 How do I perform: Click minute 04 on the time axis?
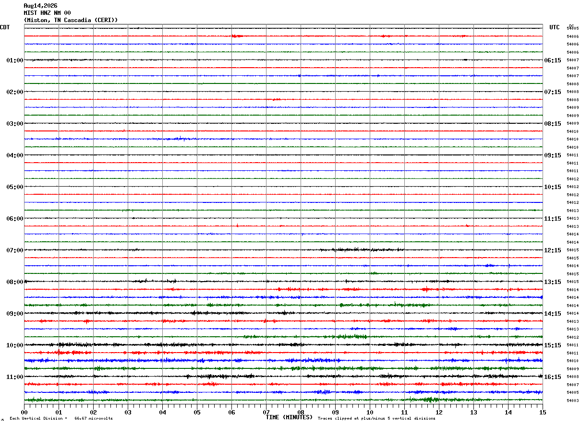162,413
